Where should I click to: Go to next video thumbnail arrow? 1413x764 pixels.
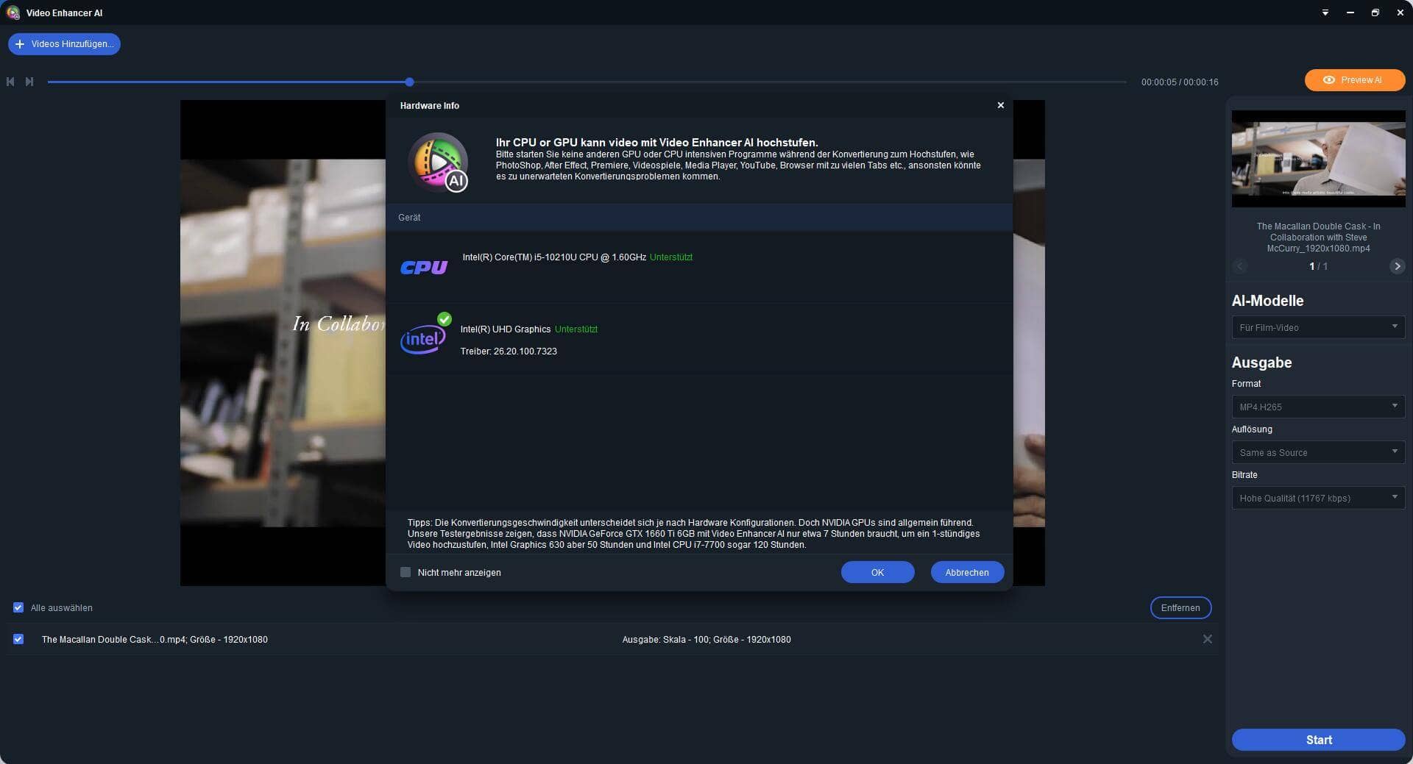pyautogui.click(x=1397, y=266)
